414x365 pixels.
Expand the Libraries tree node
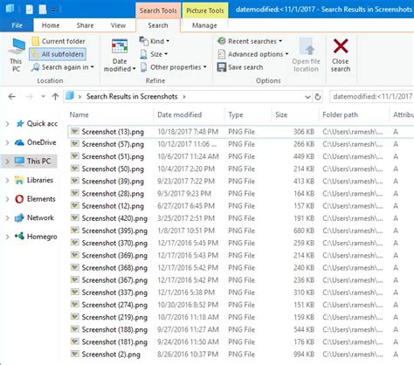coord(8,180)
